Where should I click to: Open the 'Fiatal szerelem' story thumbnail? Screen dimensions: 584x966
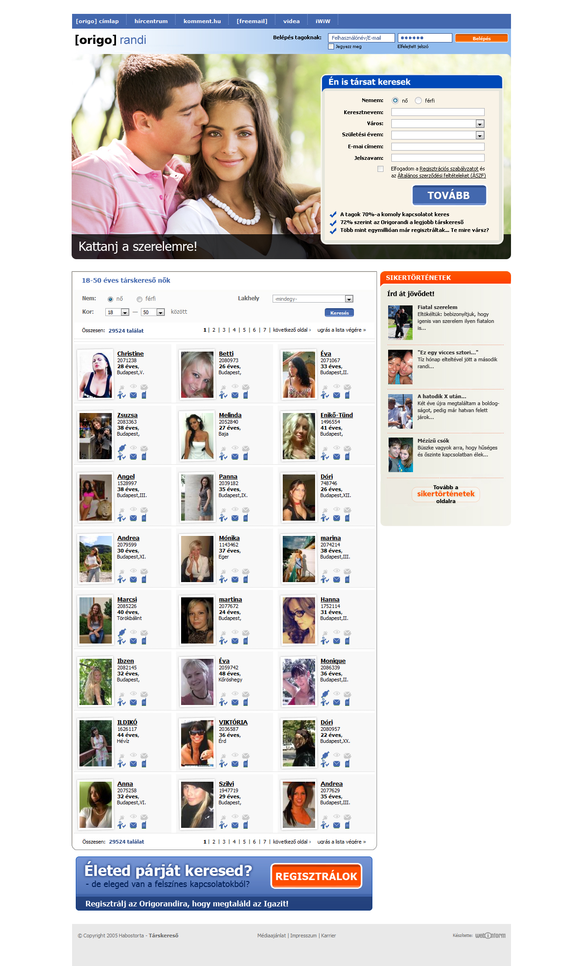(400, 322)
